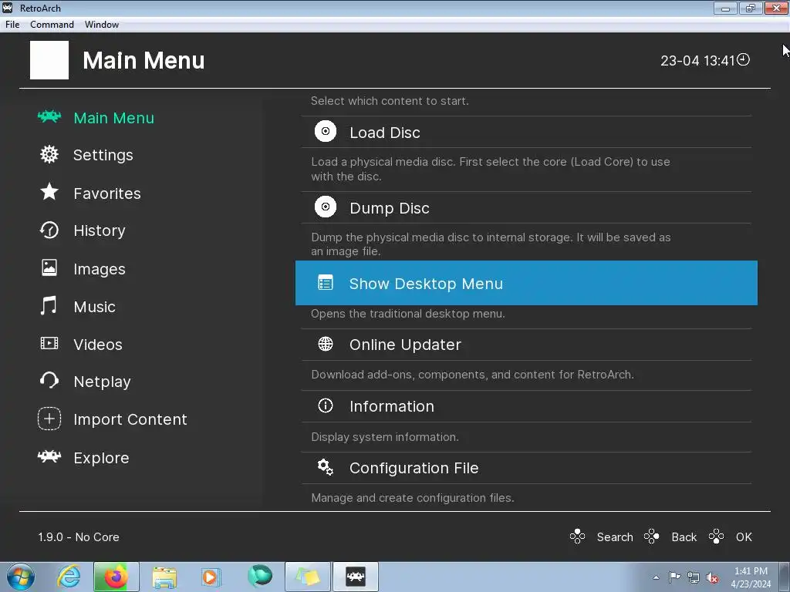Image resolution: width=790 pixels, height=592 pixels.
Task: Click the Images picture icon
Action: pos(49,267)
